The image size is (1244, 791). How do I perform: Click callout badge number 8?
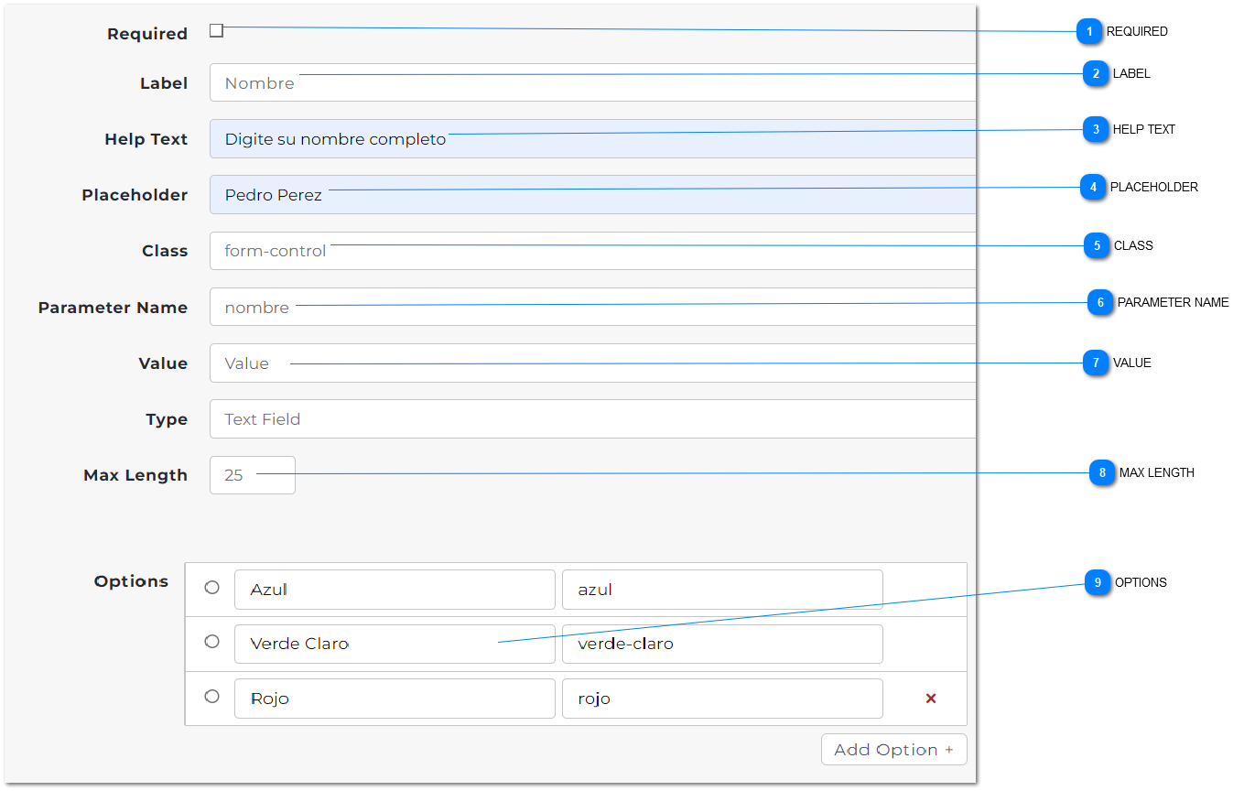(x=1102, y=473)
